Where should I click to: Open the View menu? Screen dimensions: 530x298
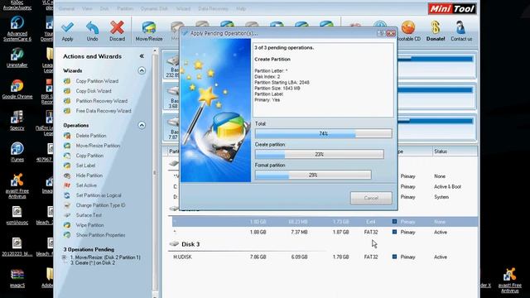click(x=87, y=9)
